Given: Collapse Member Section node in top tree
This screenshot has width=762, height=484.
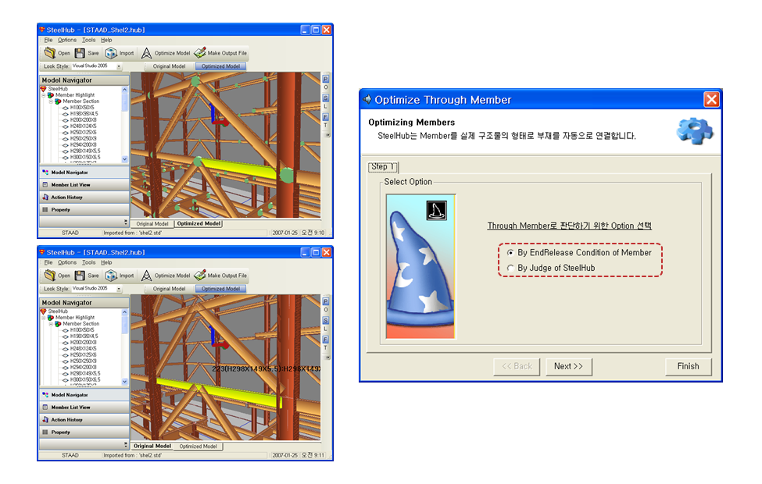Looking at the screenshot, I should pos(51,101).
